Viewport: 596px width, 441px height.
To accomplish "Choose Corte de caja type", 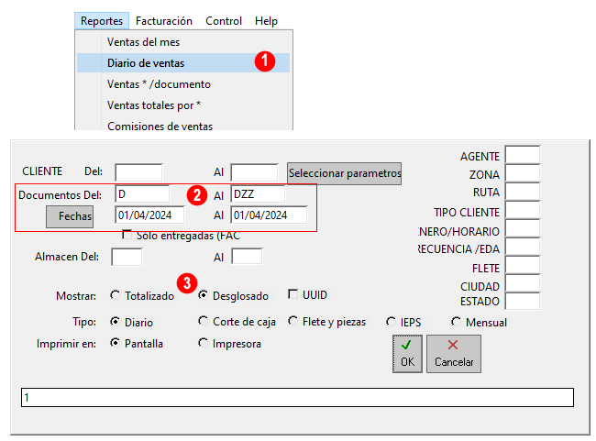I will click(203, 322).
